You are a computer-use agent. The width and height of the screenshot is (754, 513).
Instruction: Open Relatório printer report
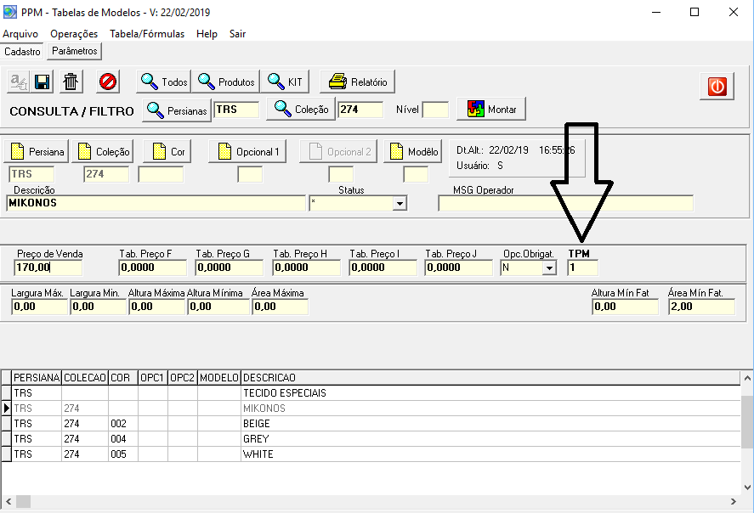pos(357,82)
